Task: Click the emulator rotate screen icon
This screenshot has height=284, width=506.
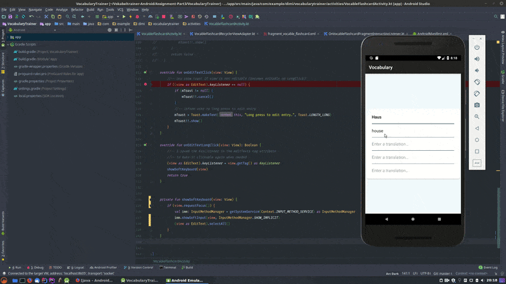Action: point(477,82)
